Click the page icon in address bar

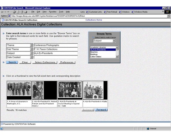click(x=10, y=16)
